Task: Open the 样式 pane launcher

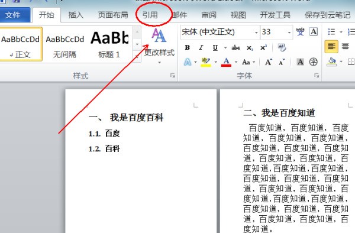Action: [173, 75]
